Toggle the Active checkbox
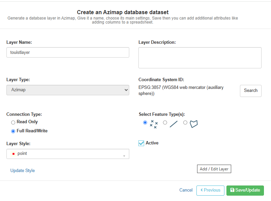 tap(141, 143)
